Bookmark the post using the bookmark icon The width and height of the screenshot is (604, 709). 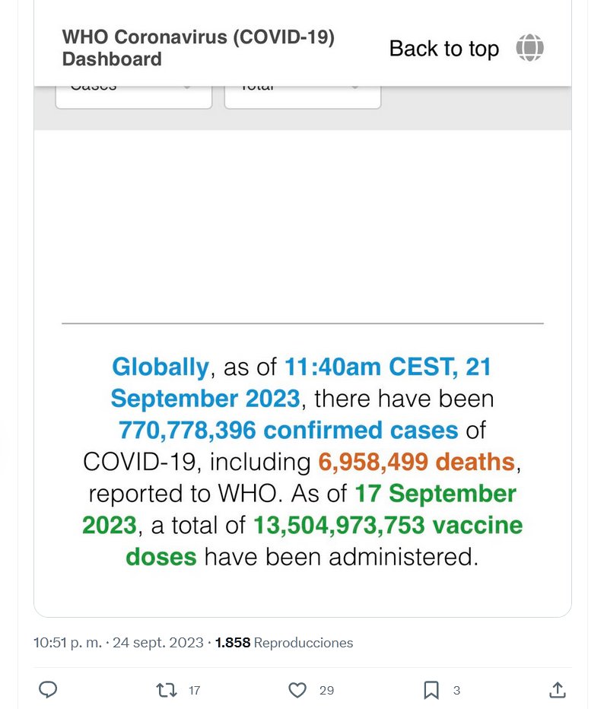(431, 690)
